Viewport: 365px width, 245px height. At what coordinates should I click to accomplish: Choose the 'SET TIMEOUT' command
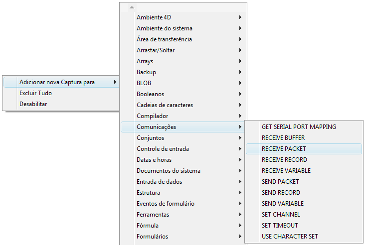pyautogui.click(x=280, y=226)
